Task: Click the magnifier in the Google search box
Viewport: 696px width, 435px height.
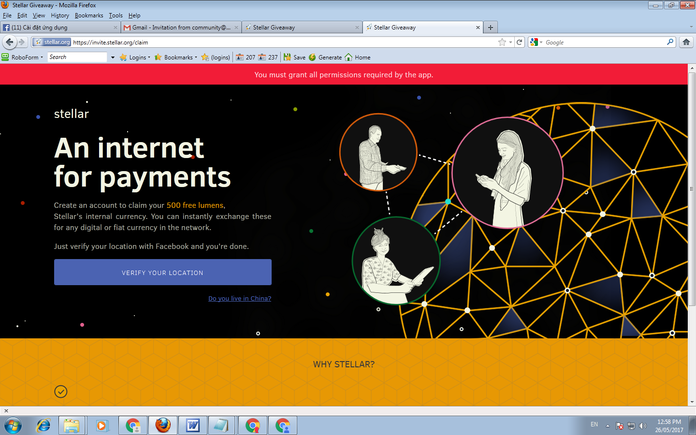Action: pyautogui.click(x=670, y=42)
